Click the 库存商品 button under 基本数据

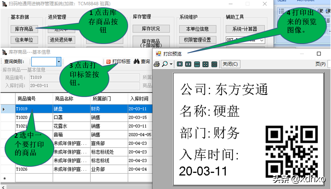[24, 29]
